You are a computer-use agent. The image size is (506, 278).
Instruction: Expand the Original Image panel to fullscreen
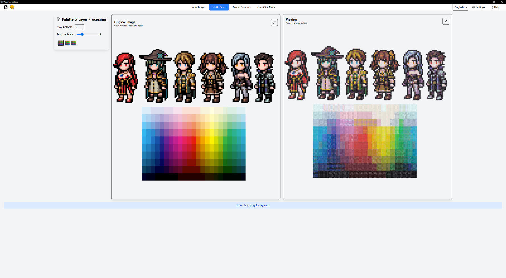pos(274,22)
